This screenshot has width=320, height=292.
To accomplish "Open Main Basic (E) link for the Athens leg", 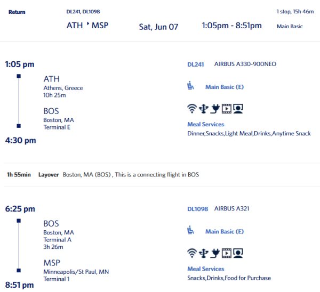I will point(225,87).
